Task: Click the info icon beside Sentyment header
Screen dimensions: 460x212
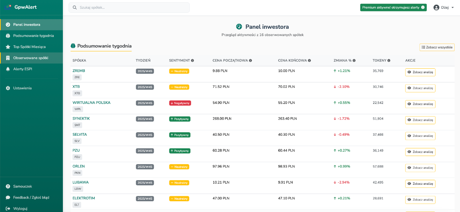Action: 192,61
